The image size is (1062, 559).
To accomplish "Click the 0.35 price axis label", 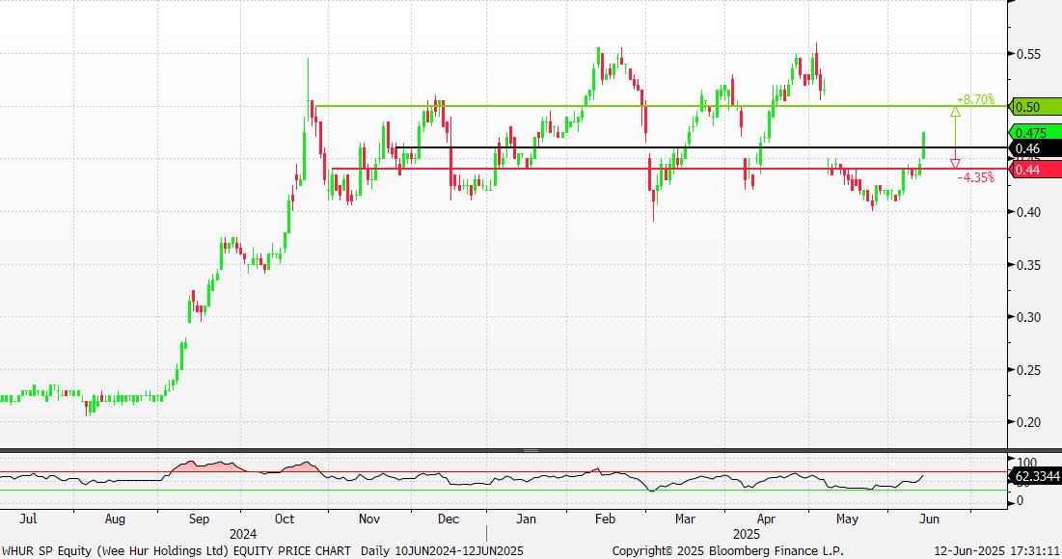I will 1029,265.
